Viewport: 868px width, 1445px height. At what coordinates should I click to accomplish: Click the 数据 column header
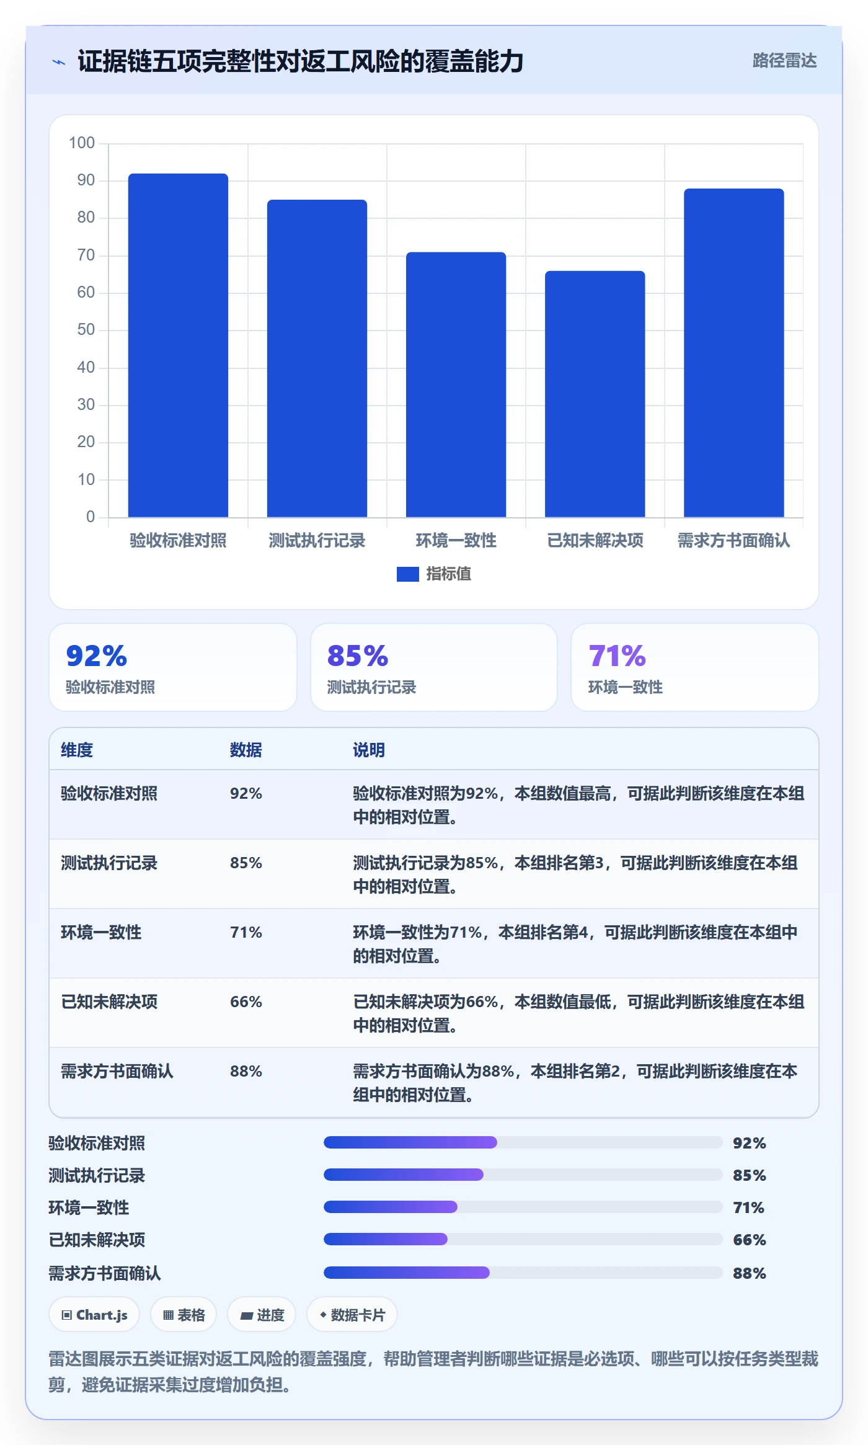click(x=246, y=750)
